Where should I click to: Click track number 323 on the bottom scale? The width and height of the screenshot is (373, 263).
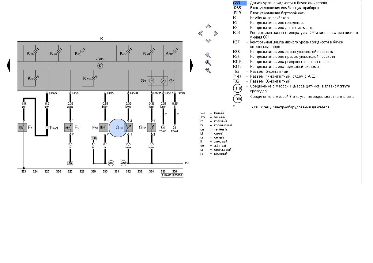point(24,172)
